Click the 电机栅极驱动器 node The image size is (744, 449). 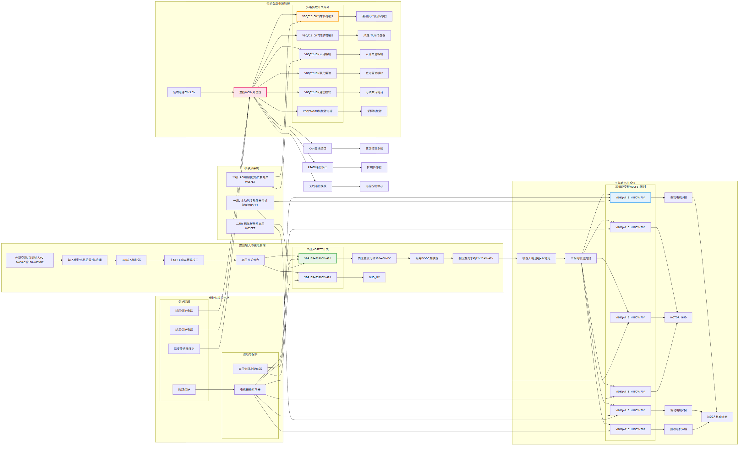(x=250, y=390)
